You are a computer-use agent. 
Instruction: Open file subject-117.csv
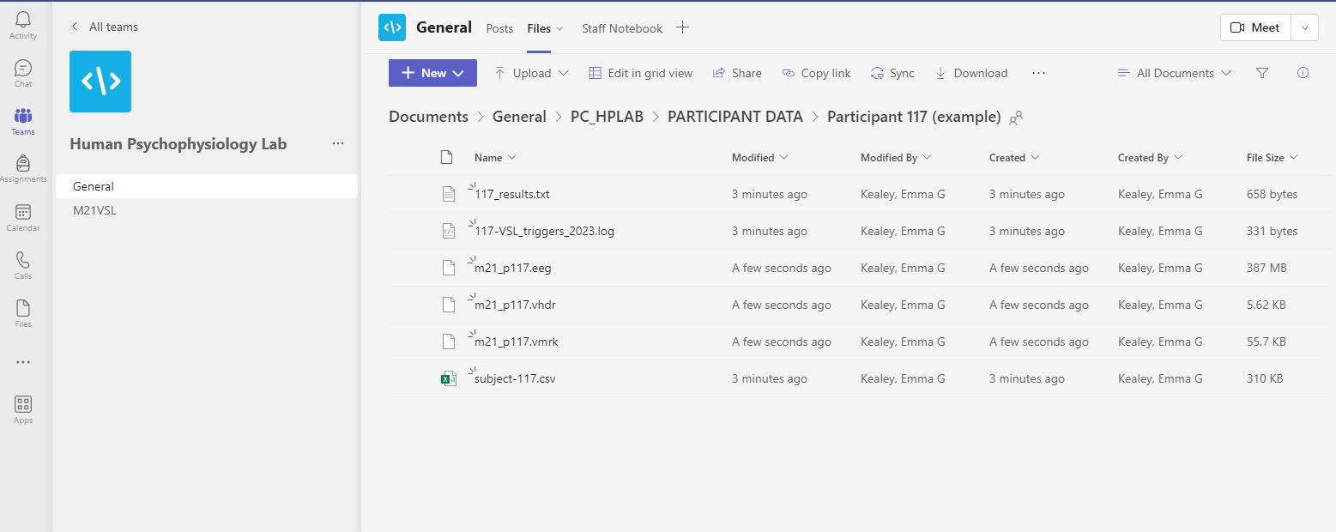coord(515,378)
